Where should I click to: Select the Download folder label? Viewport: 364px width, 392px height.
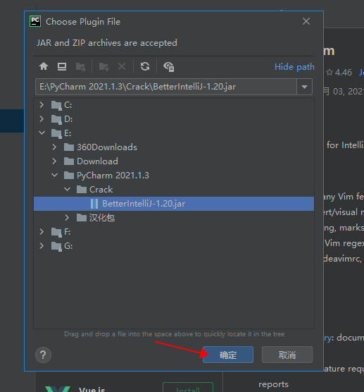point(97,161)
